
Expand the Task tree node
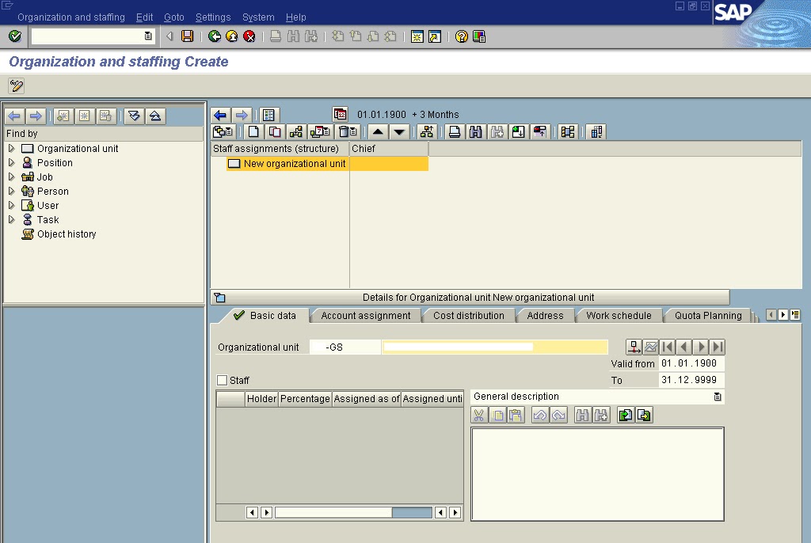pos(11,219)
